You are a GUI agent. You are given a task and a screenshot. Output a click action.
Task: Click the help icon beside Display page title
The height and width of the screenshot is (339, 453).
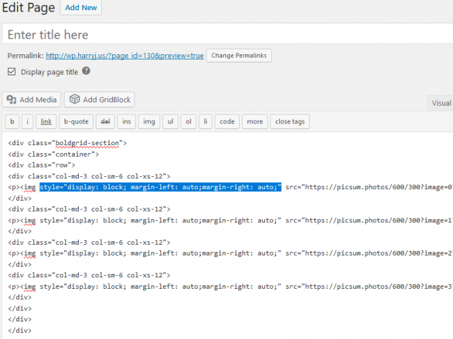[86, 71]
